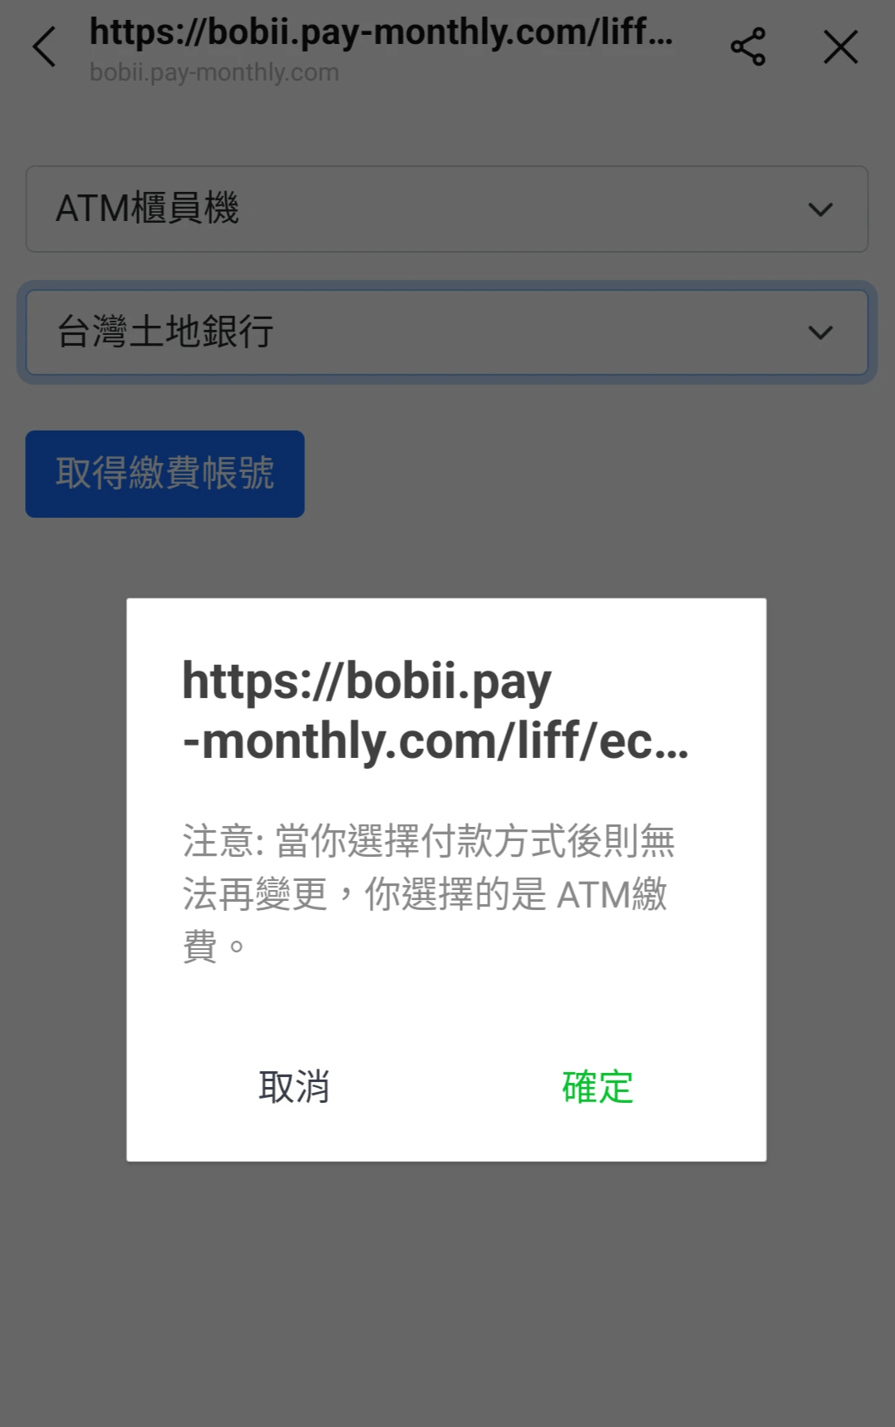The height and width of the screenshot is (1427, 895).
Task: Click dimmed backdrop right of 取得繳費帳號 button
Action: point(598,474)
